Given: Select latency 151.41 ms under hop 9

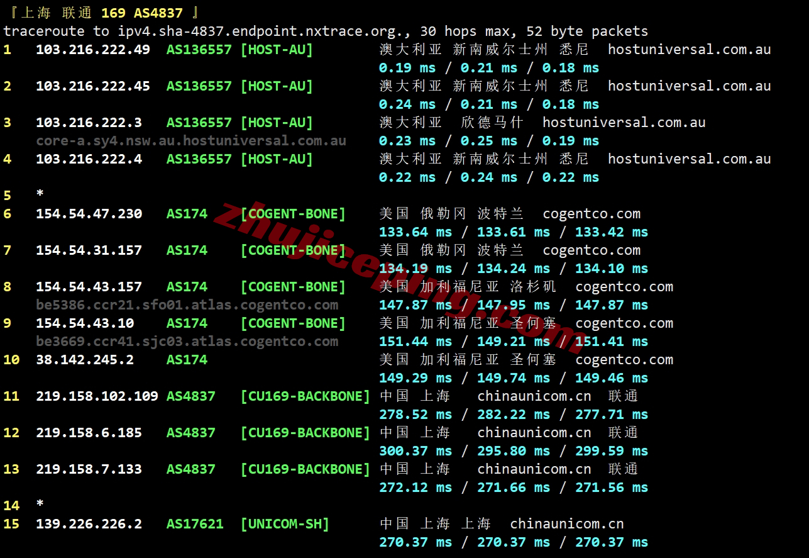Looking at the screenshot, I should tap(612, 342).
